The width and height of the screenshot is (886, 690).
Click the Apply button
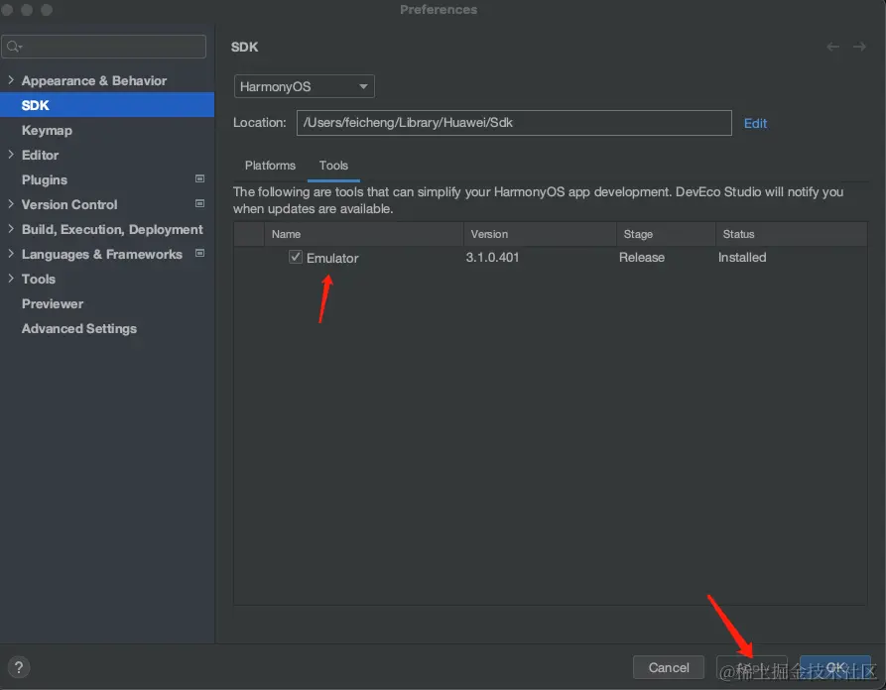click(x=751, y=667)
